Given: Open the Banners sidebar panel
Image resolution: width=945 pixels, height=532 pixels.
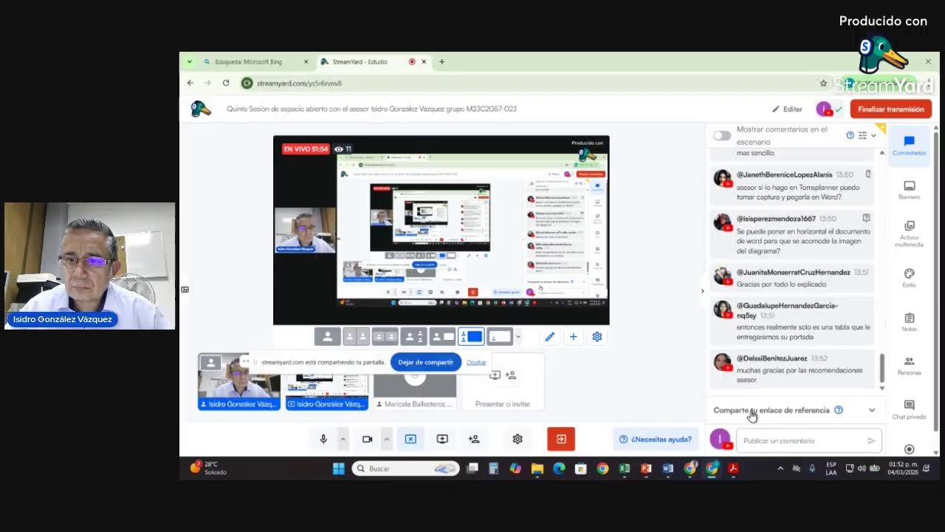Looking at the screenshot, I should tap(909, 190).
